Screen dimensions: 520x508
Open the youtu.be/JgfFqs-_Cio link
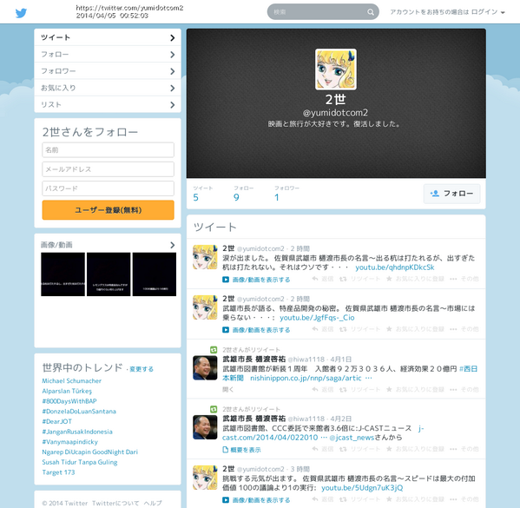tap(317, 318)
